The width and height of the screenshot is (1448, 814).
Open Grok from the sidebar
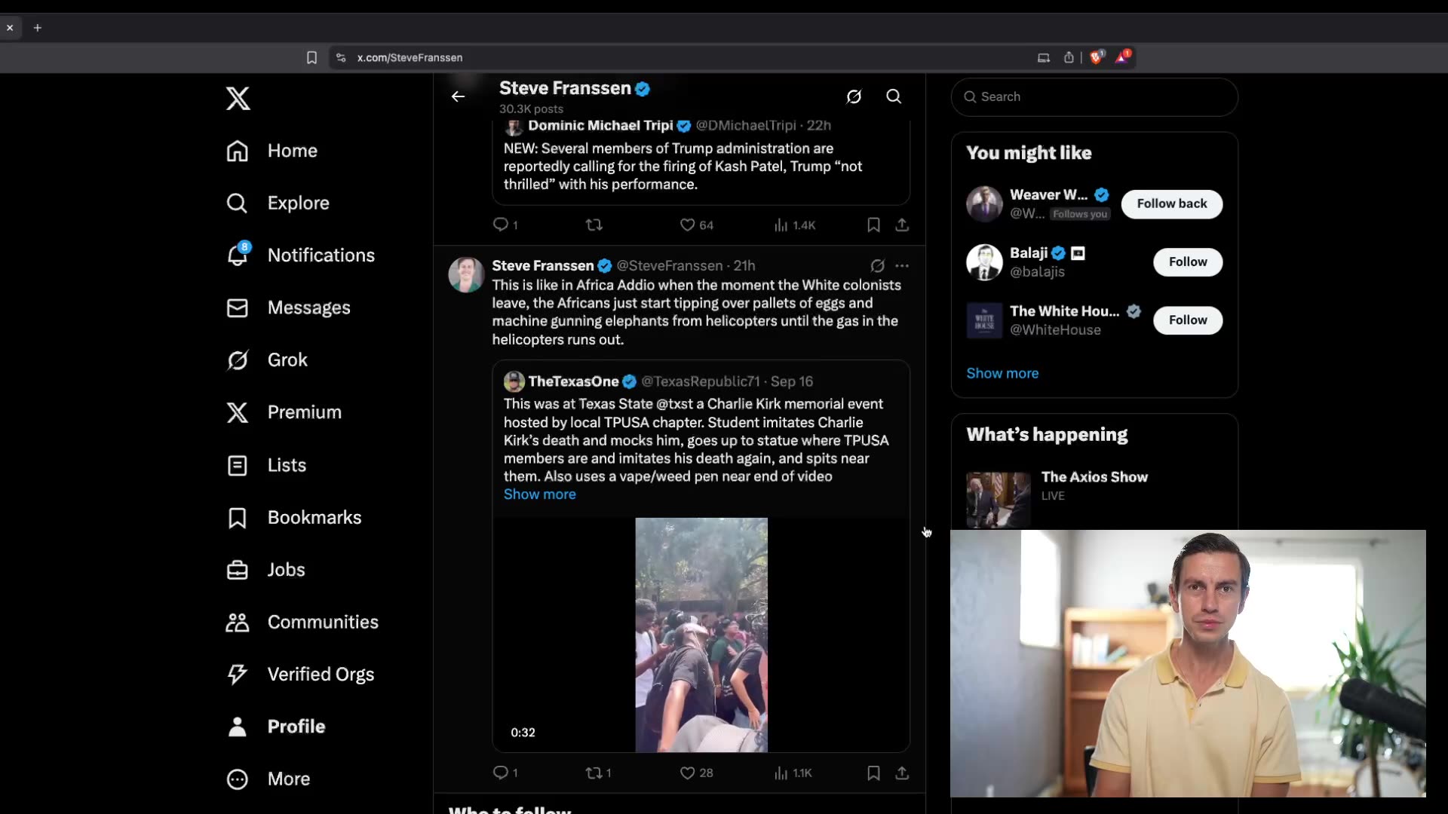267,360
